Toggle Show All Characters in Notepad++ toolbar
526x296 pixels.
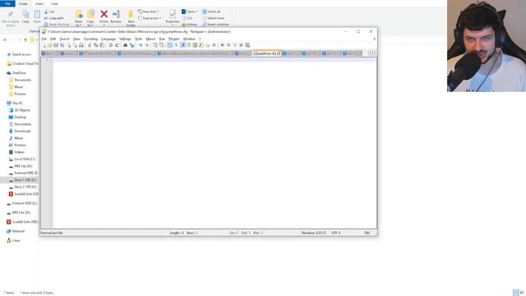tap(176, 45)
